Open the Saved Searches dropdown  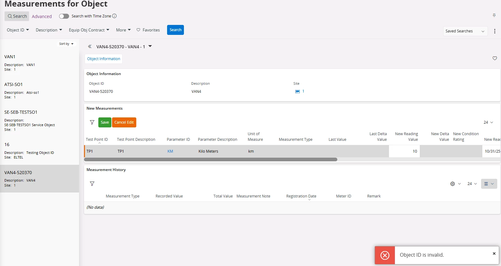click(x=465, y=31)
